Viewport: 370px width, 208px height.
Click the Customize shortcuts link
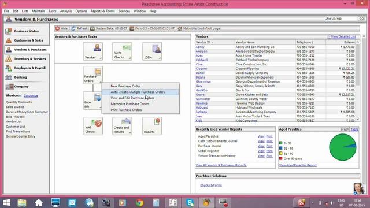coord(31,96)
